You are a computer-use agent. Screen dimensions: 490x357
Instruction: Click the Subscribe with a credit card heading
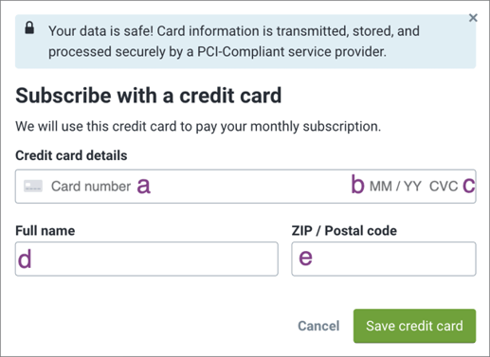point(149,96)
